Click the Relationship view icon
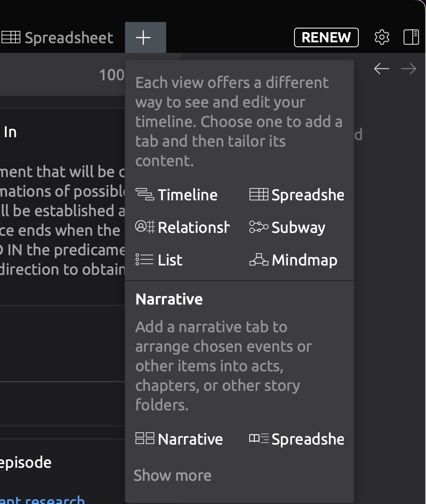Screen dimensions: 426x504 [x=145, y=227]
